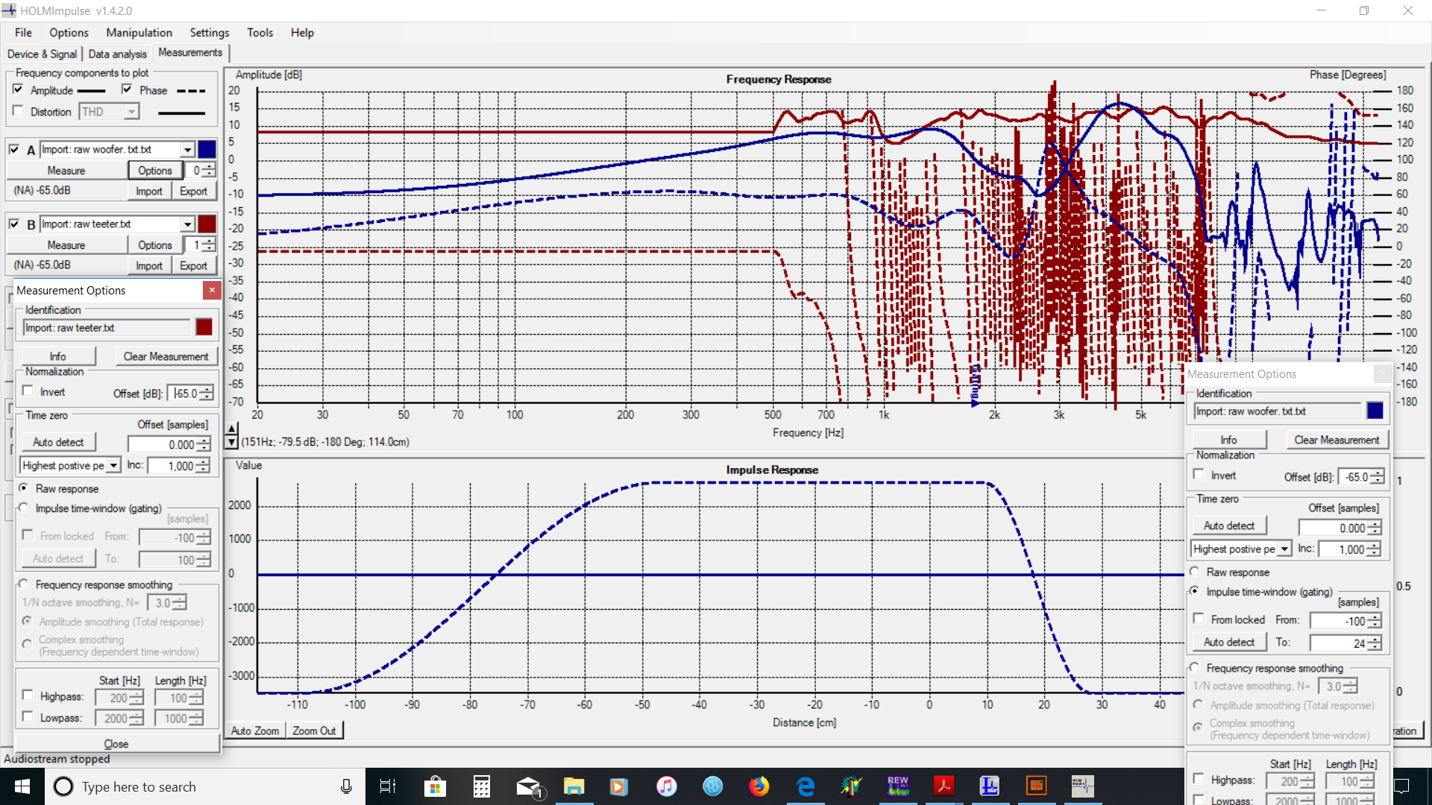Viewport: 1432px width, 805px height.
Task: Click measurement B dark red color swatch
Action: (x=207, y=224)
